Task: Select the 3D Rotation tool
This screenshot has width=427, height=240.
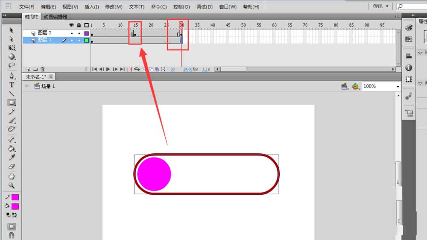Action: (12, 57)
